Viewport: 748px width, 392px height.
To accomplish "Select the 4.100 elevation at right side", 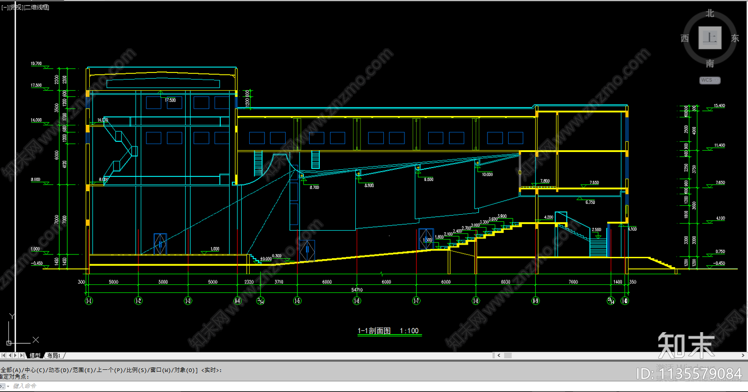I will point(720,218).
